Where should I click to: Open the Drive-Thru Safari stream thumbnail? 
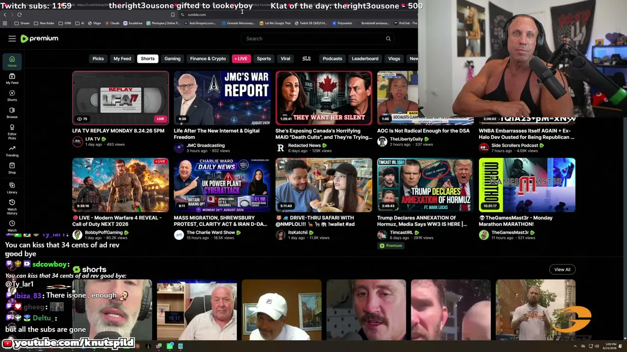coord(324,185)
